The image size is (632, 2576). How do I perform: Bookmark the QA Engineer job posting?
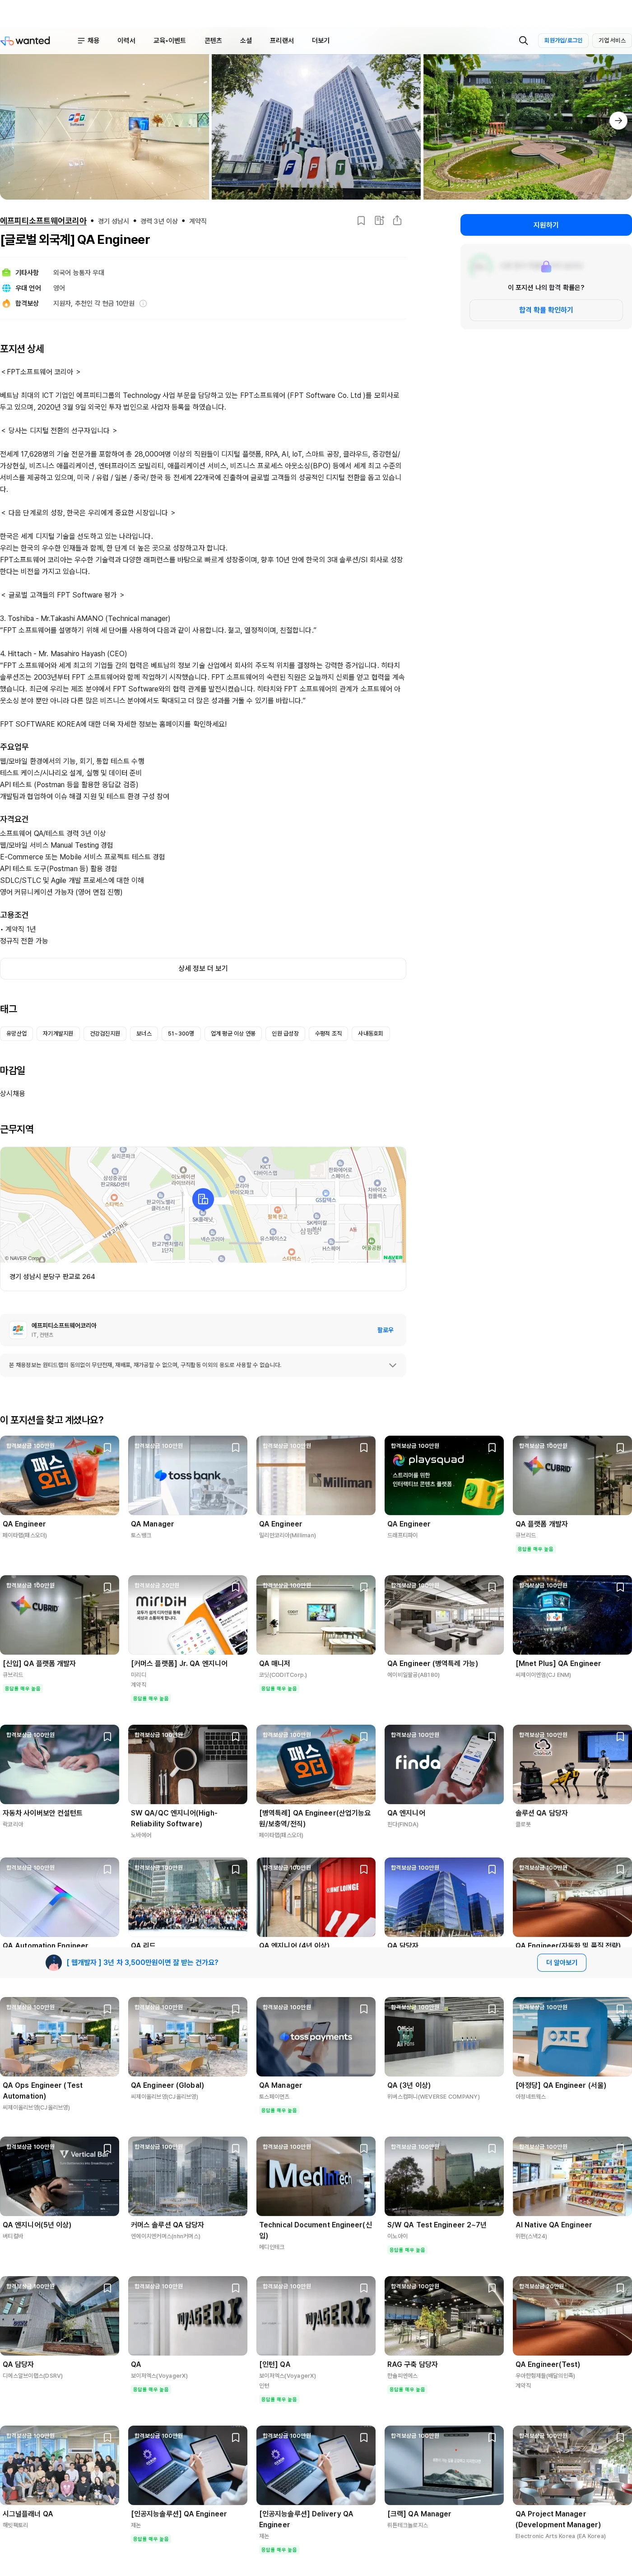(x=361, y=221)
